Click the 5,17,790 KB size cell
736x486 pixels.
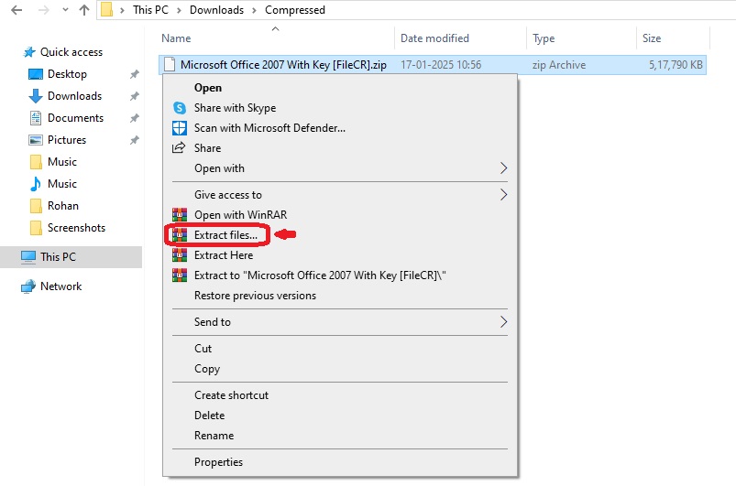[676, 65]
